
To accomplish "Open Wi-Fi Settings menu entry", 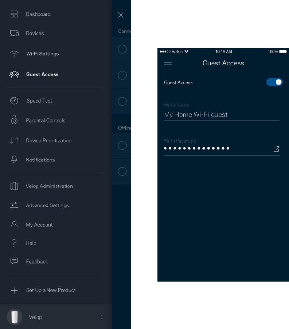I will 42,54.
